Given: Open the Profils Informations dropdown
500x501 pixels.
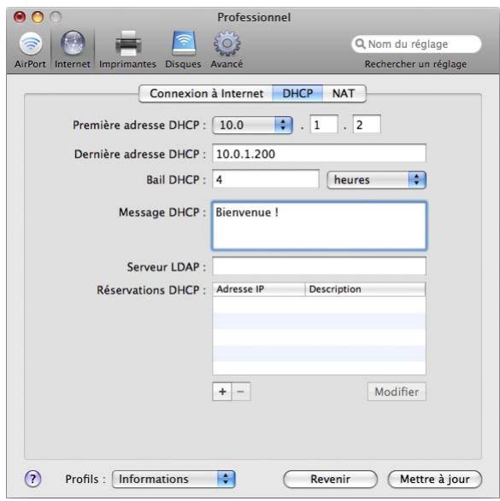Looking at the screenshot, I should tap(174, 479).
